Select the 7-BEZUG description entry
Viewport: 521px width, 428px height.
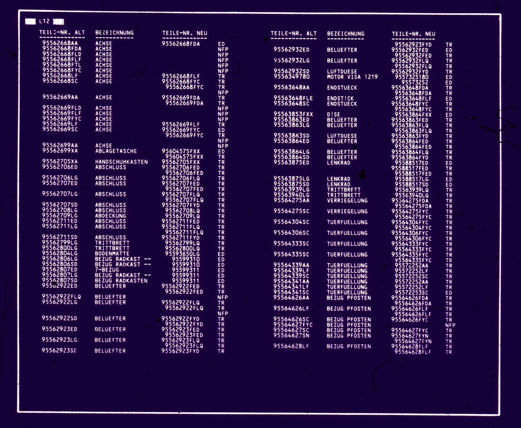point(107,270)
